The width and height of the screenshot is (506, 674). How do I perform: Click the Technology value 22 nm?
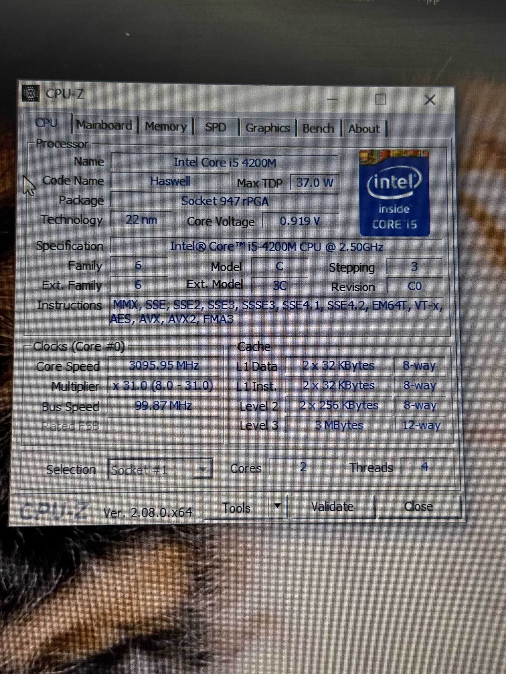click(141, 219)
